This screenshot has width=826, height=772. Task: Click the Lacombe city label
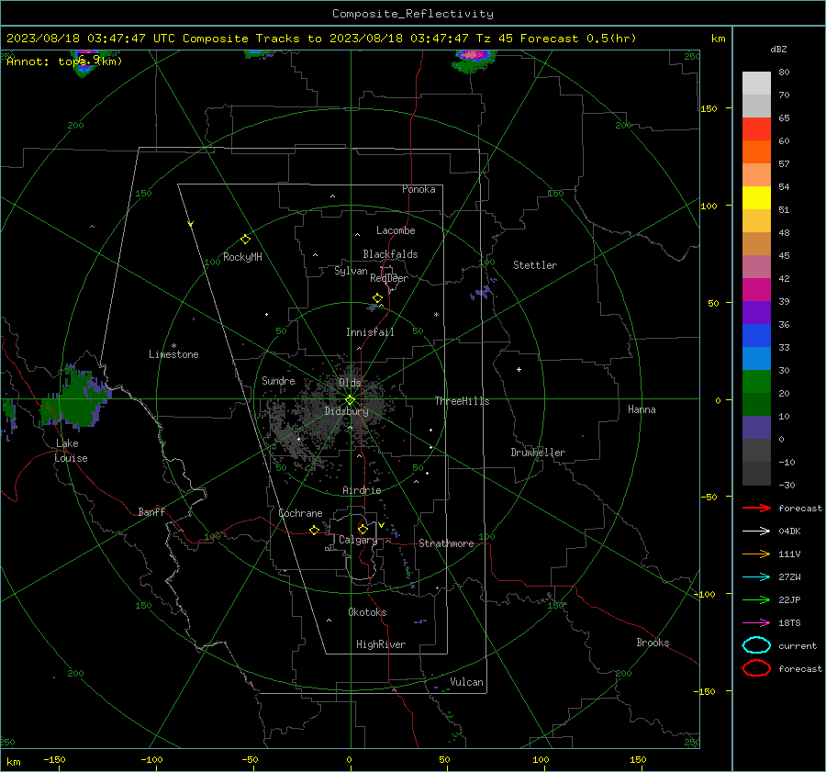pos(396,230)
